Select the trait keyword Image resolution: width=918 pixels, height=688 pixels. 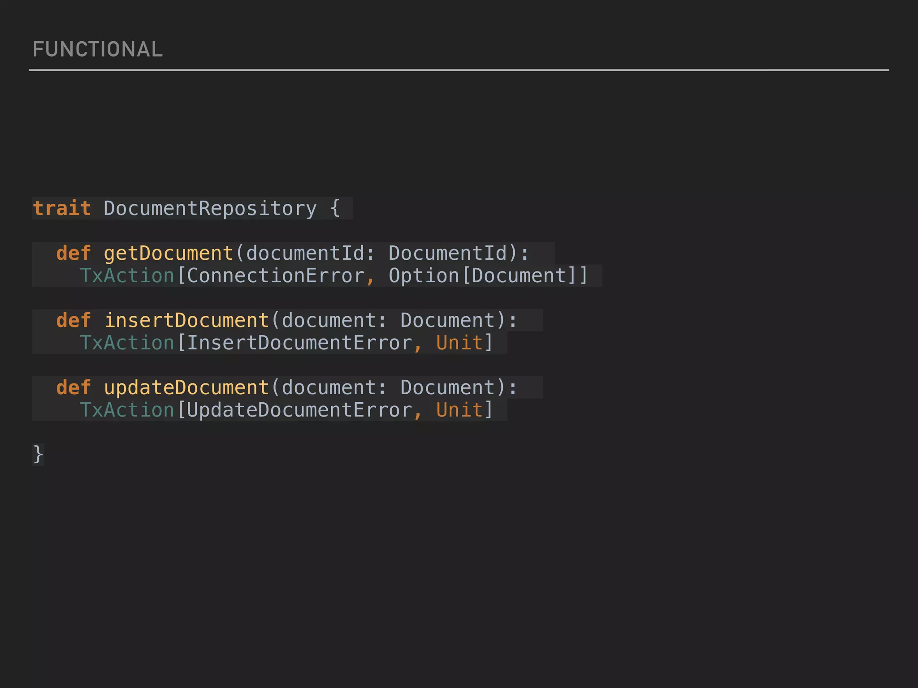coord(62,208)
